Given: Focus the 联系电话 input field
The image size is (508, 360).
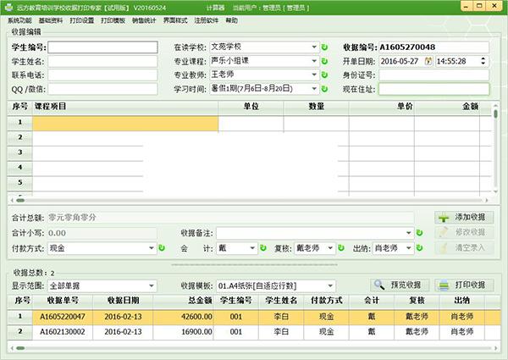Looking at the screenshot, I should coord(102,75).
